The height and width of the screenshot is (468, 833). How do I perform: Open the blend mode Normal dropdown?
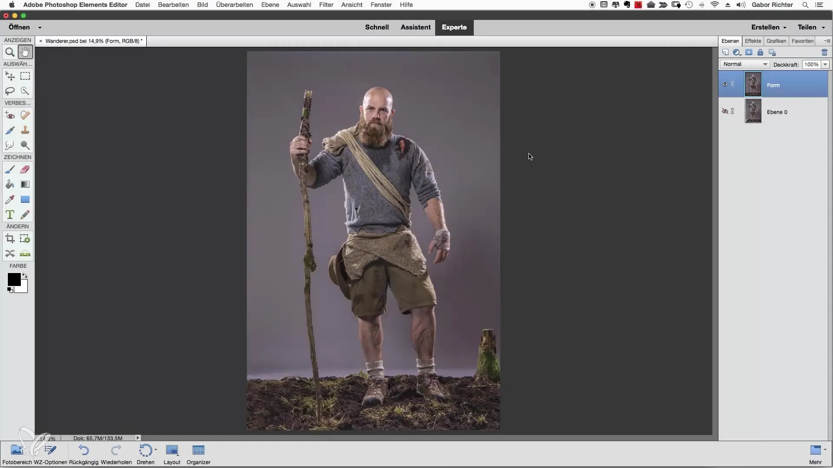pyautogui.click(x=745, y=64)
